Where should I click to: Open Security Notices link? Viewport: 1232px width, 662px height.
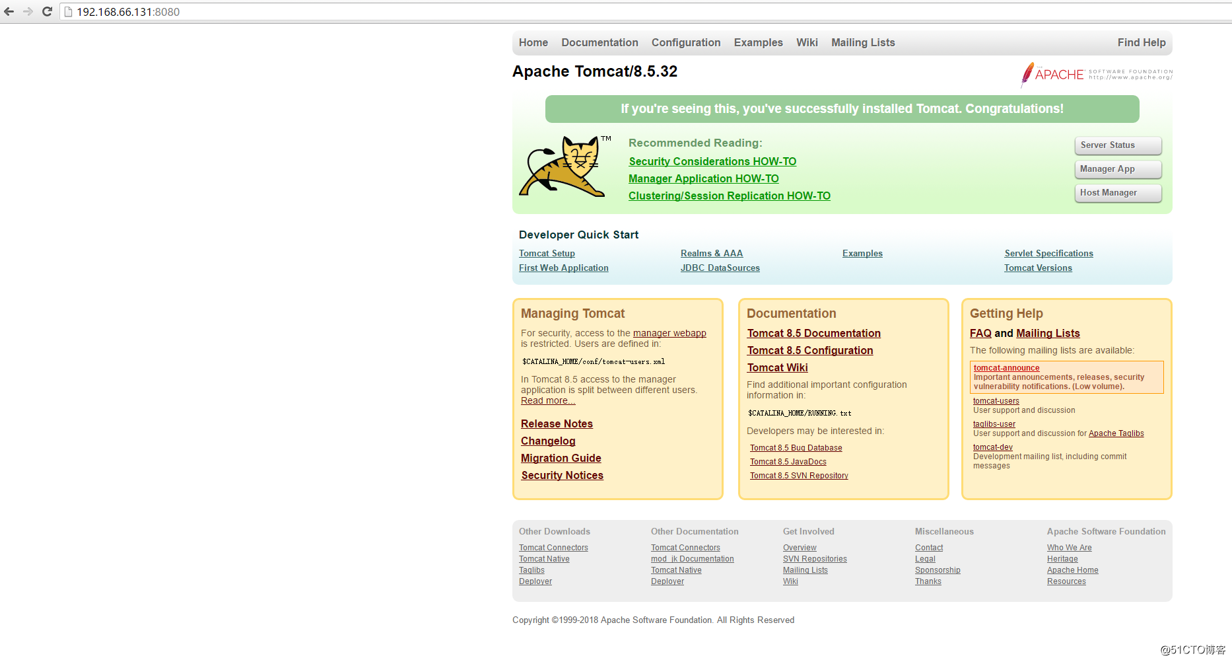coord(563,476)
